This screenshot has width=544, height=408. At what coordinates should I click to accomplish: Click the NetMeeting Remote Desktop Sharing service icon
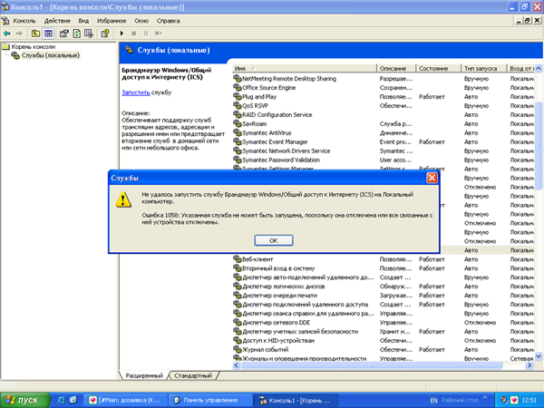pos(238,78)
